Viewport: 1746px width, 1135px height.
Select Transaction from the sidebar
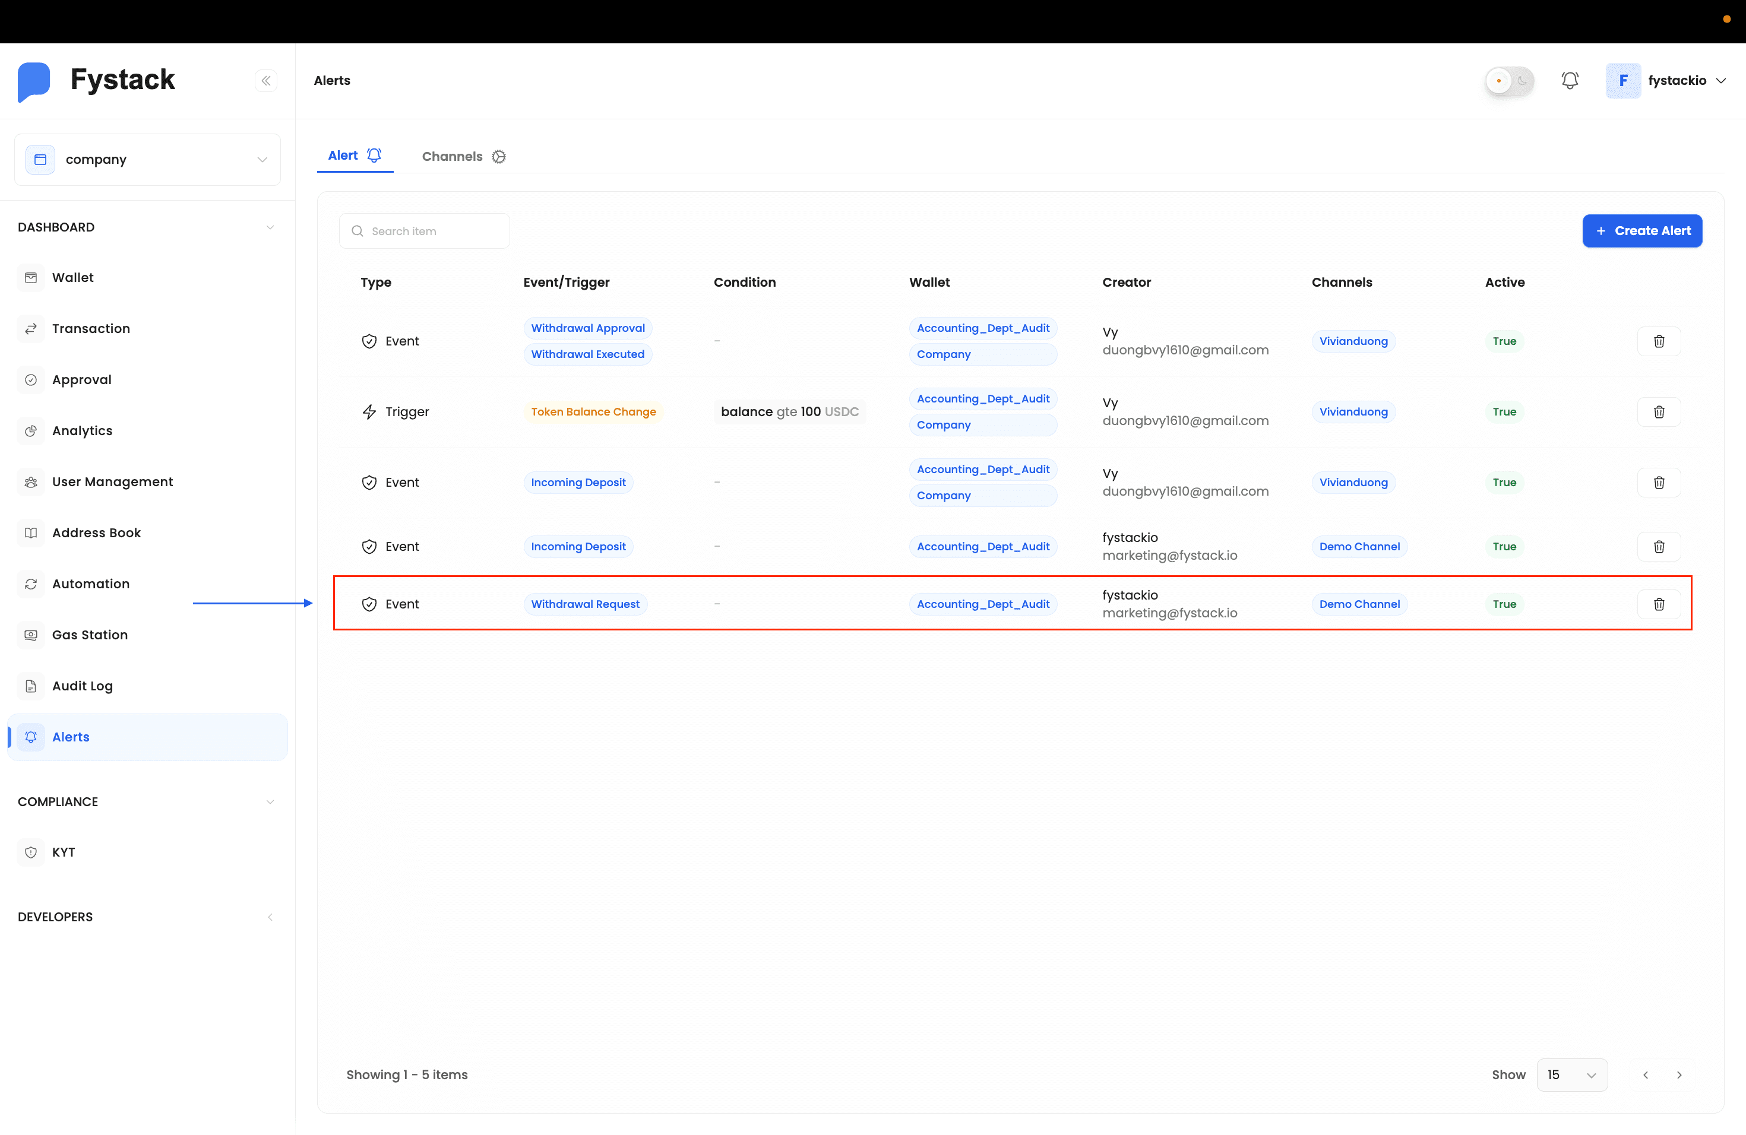(91, 328)
